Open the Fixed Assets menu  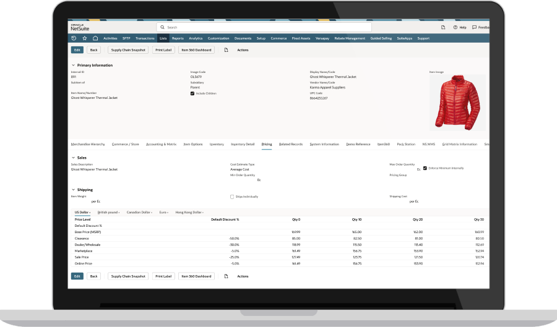[301, 38]
